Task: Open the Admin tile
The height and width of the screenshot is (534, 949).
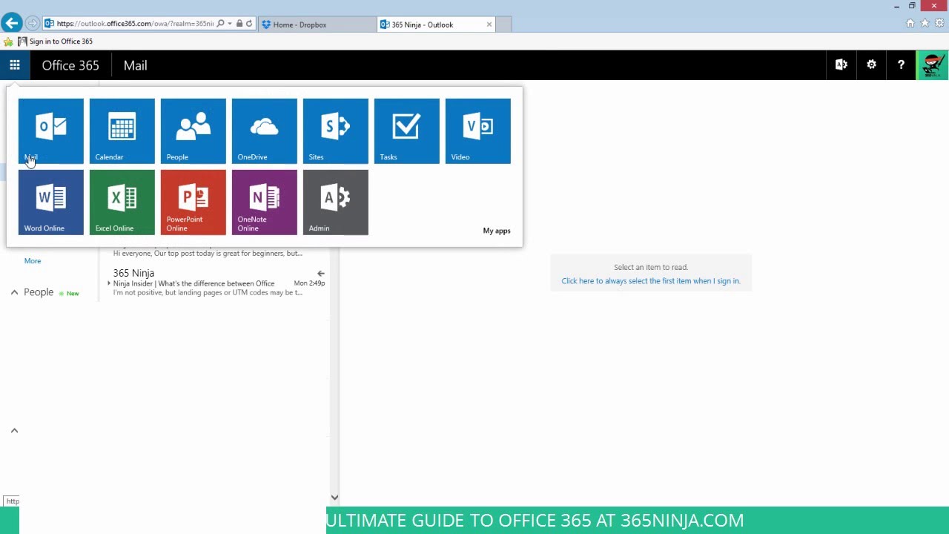Action: (335, 202)
